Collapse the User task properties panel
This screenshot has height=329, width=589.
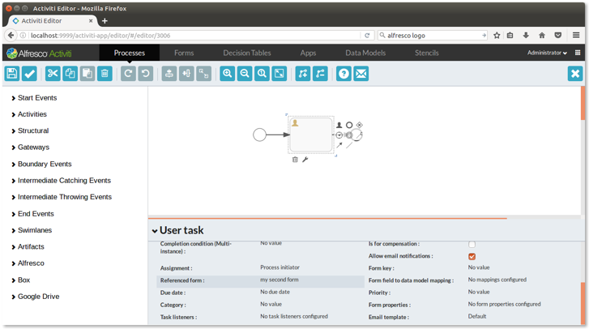pos(155,231)
